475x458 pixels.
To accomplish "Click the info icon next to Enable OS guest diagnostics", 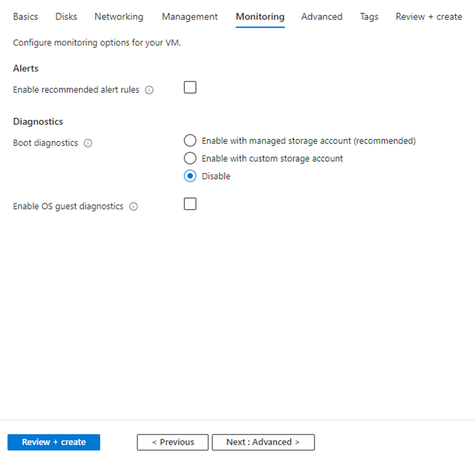I will pyautogui.click(x=133, y=206).
